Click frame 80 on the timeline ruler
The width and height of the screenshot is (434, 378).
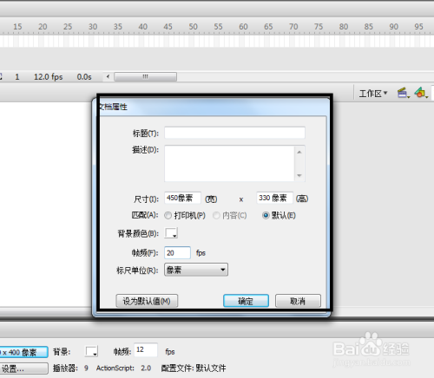(344, 27)
